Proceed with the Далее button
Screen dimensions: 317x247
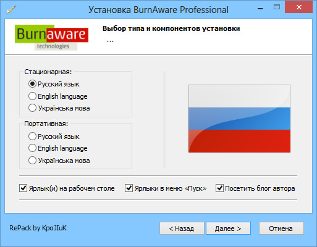pyautogui.click(x=228, y=228)
